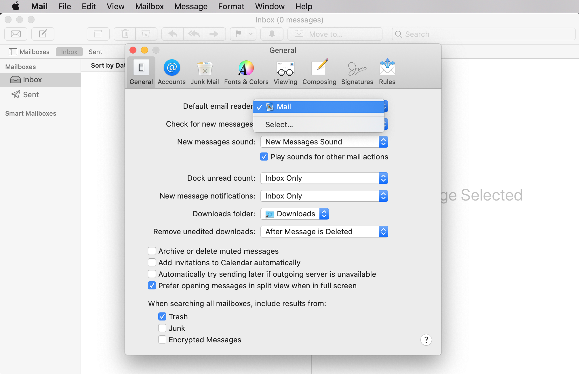The image size is (579, 374).
Task: Enable Add invitations to Calendar automatically
Action: click(152, 263)
